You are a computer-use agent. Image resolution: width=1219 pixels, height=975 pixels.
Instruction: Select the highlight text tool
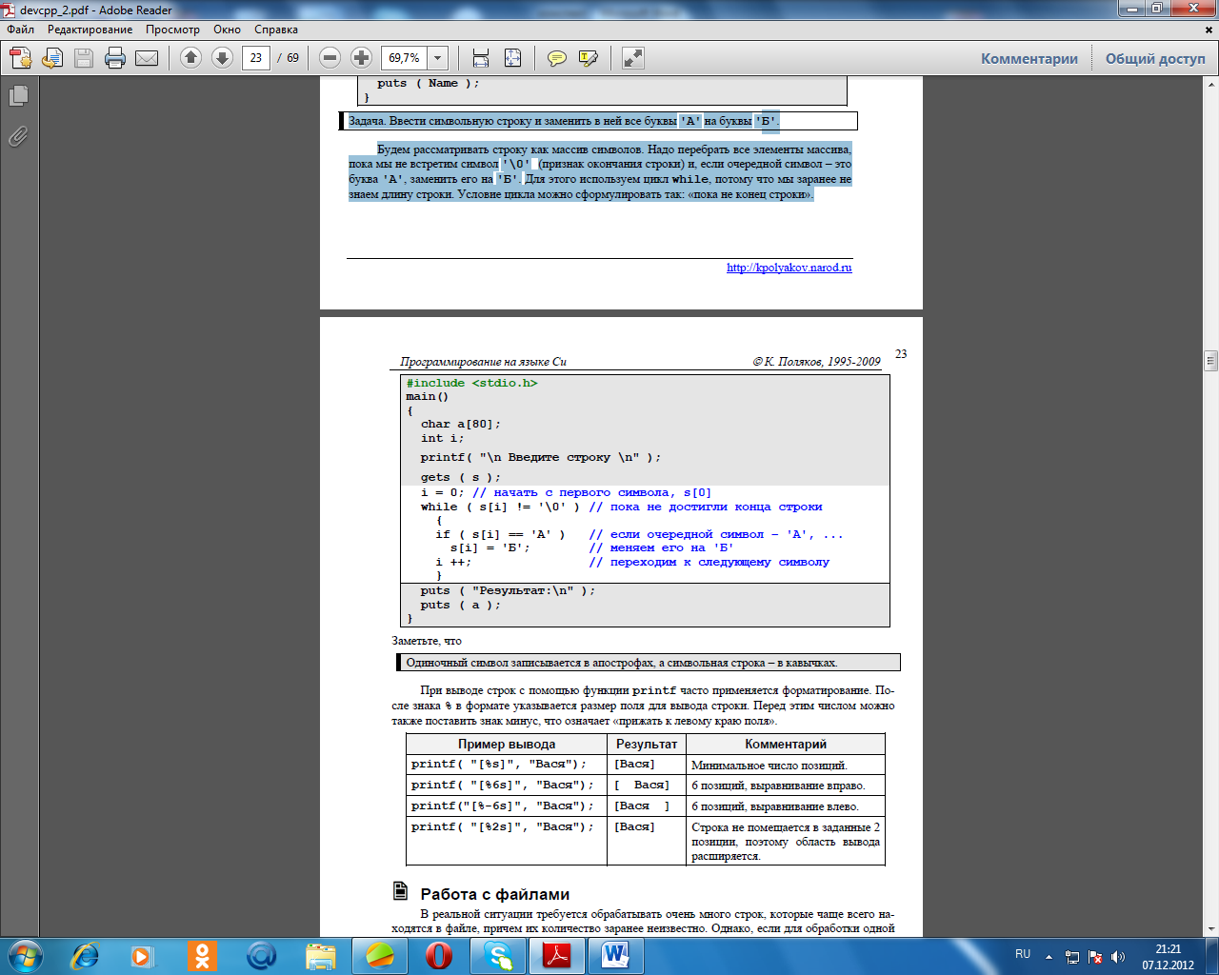point(589,58)
